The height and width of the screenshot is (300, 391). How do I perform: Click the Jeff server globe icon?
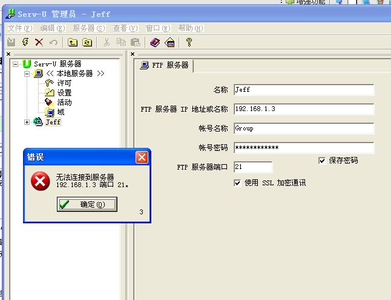click(x=38, y=122)
